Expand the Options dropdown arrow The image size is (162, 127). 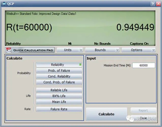[x=154, y=50]
